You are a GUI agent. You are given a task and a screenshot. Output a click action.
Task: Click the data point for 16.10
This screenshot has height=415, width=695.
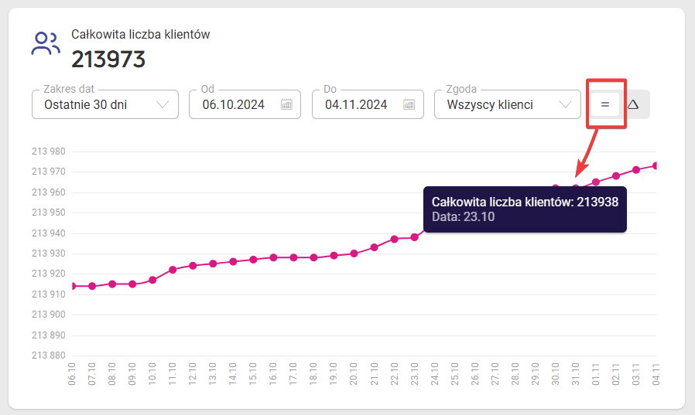click(273, 257)
